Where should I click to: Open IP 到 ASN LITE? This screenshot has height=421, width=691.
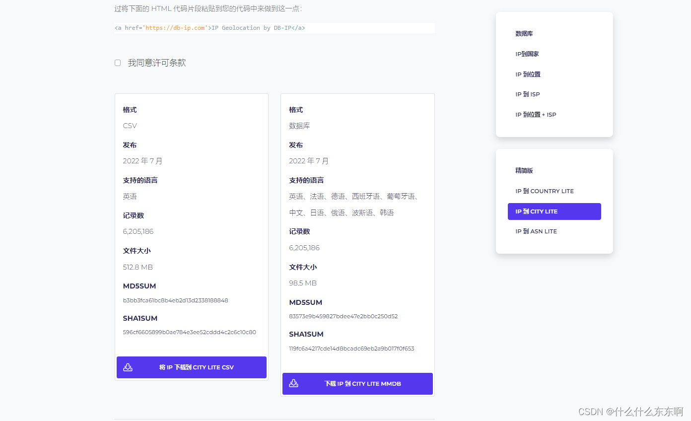[537, 231]
